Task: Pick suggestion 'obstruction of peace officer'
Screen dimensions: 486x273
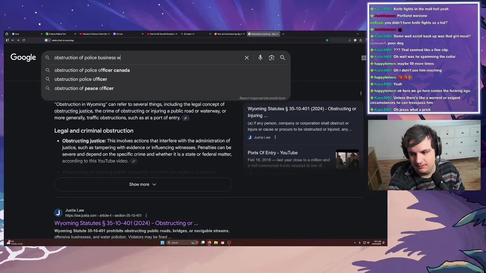Action: click(x=84, y=88)
